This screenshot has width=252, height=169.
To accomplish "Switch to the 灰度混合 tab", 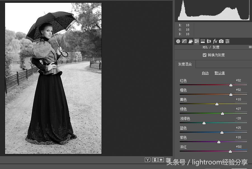I will click(186, 64).
